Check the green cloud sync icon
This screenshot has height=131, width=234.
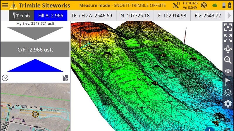click(215, 6)
